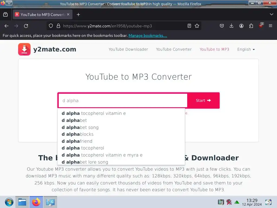Toggle reader view icon
The height and width of the screenshot is (208, 277).
tap(189, 26)
